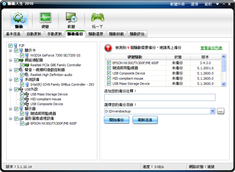Collapse the 顯示卡 tree node
This screenshot has height=172, width=235.
pos(11,51)
